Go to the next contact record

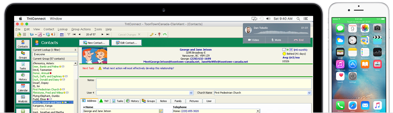[x=103, y=34]
